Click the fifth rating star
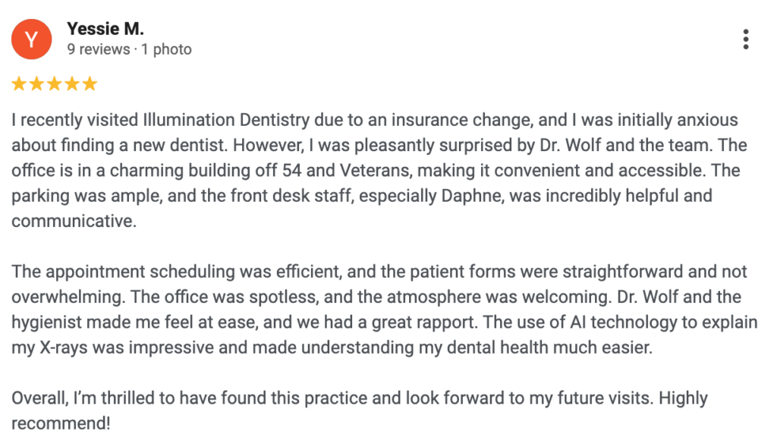Viewport: 777px width, 447px height. point(90,83)
